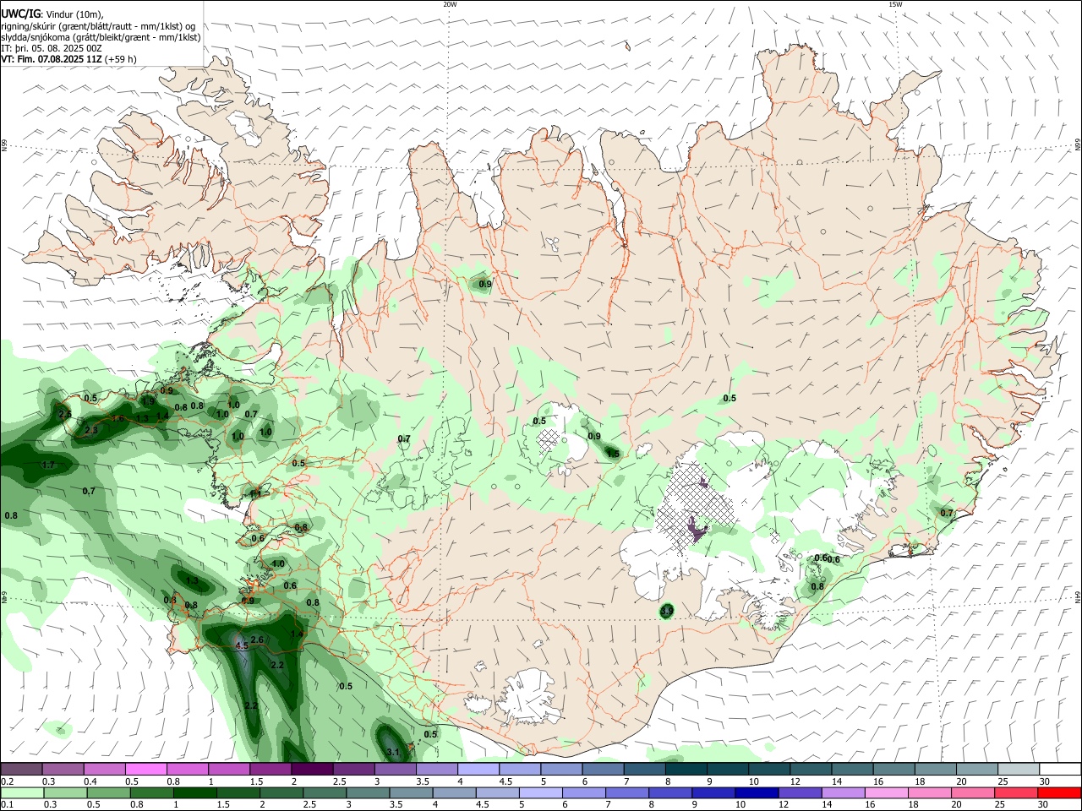Click the rain scale 12 violet swatch

800,792
